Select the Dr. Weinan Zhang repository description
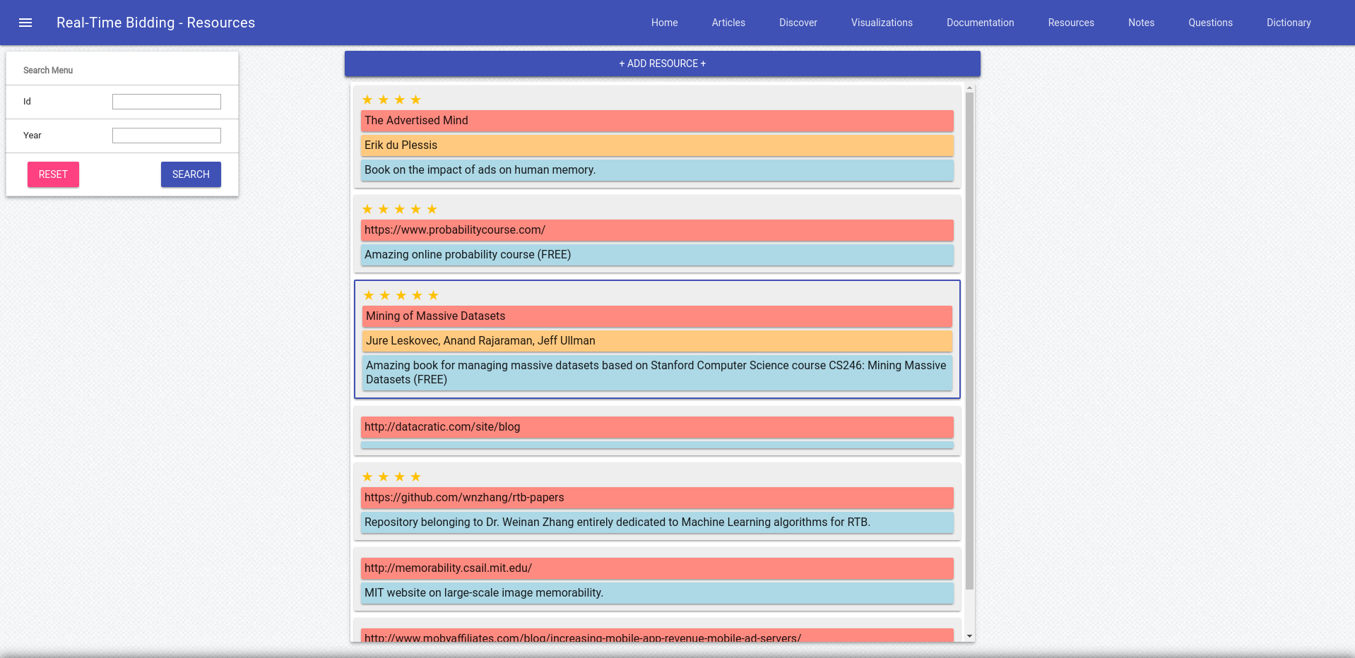 click(657, 522)
